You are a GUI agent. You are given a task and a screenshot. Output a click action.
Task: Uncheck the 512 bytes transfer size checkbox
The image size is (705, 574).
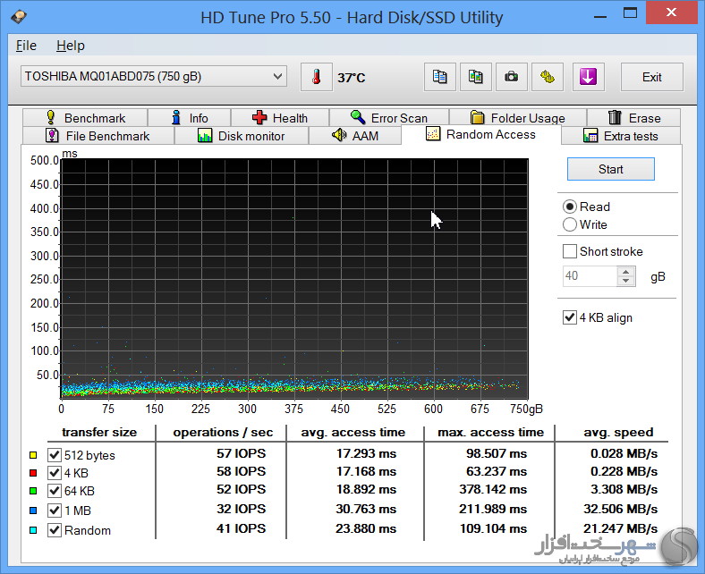[x=55, y=455]
